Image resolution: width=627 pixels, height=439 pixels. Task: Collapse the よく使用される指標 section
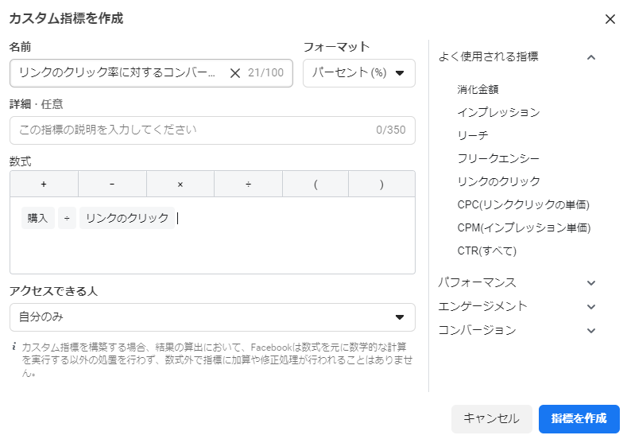(590, 56)
